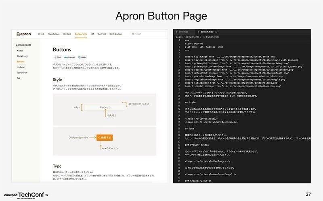Open the Android nav item
The width and height of the screenshot is (323, 201).
pos(102,34)
